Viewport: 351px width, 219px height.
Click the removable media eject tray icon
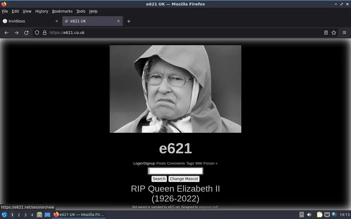click(x=301, y=215)
